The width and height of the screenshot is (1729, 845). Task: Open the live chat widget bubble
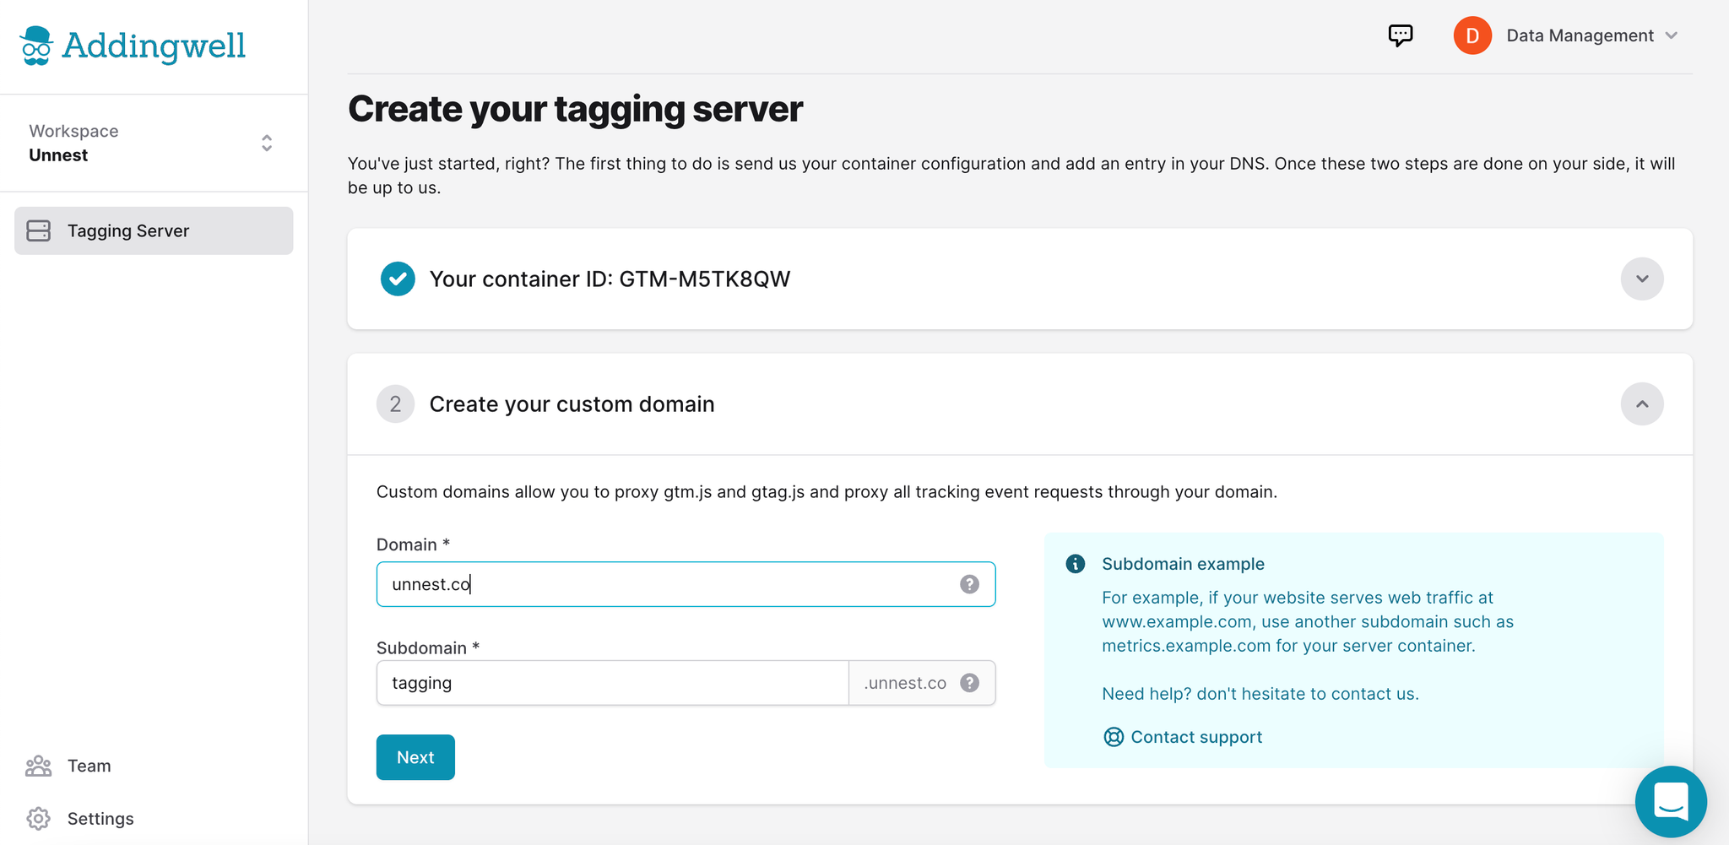click(1671, 801)
